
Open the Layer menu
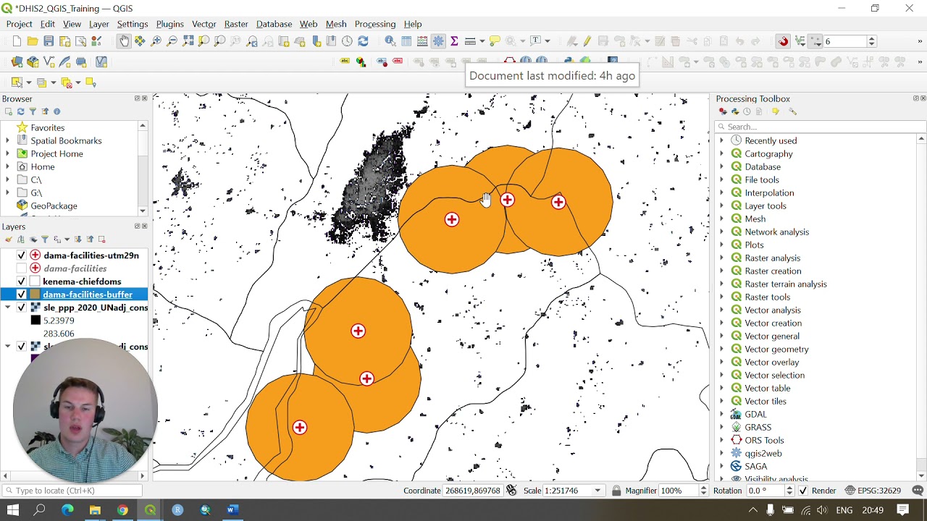(x=98, y=24)
